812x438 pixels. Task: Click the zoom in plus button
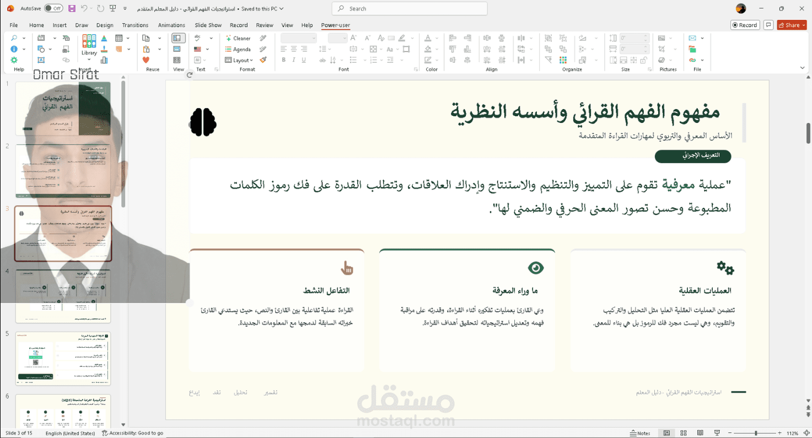[780, 433]
